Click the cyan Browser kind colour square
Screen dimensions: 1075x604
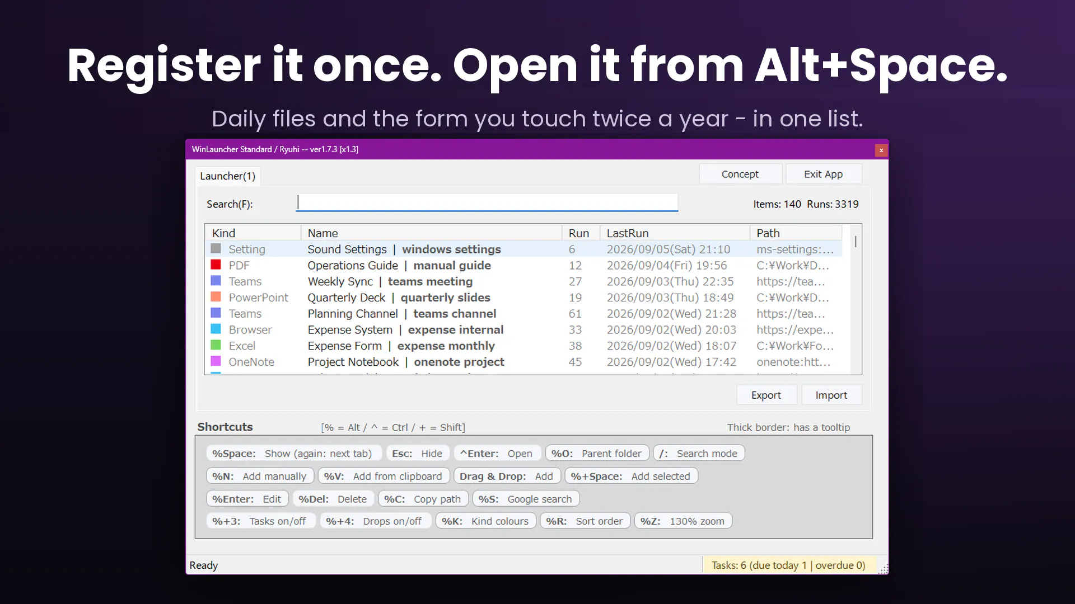coord(216,329)
